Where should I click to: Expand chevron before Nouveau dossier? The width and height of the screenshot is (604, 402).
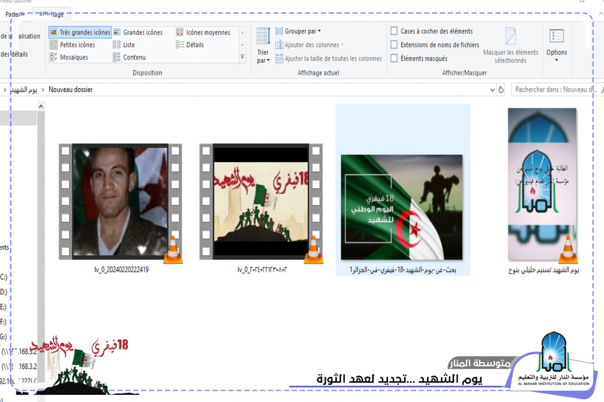(42, 90)
